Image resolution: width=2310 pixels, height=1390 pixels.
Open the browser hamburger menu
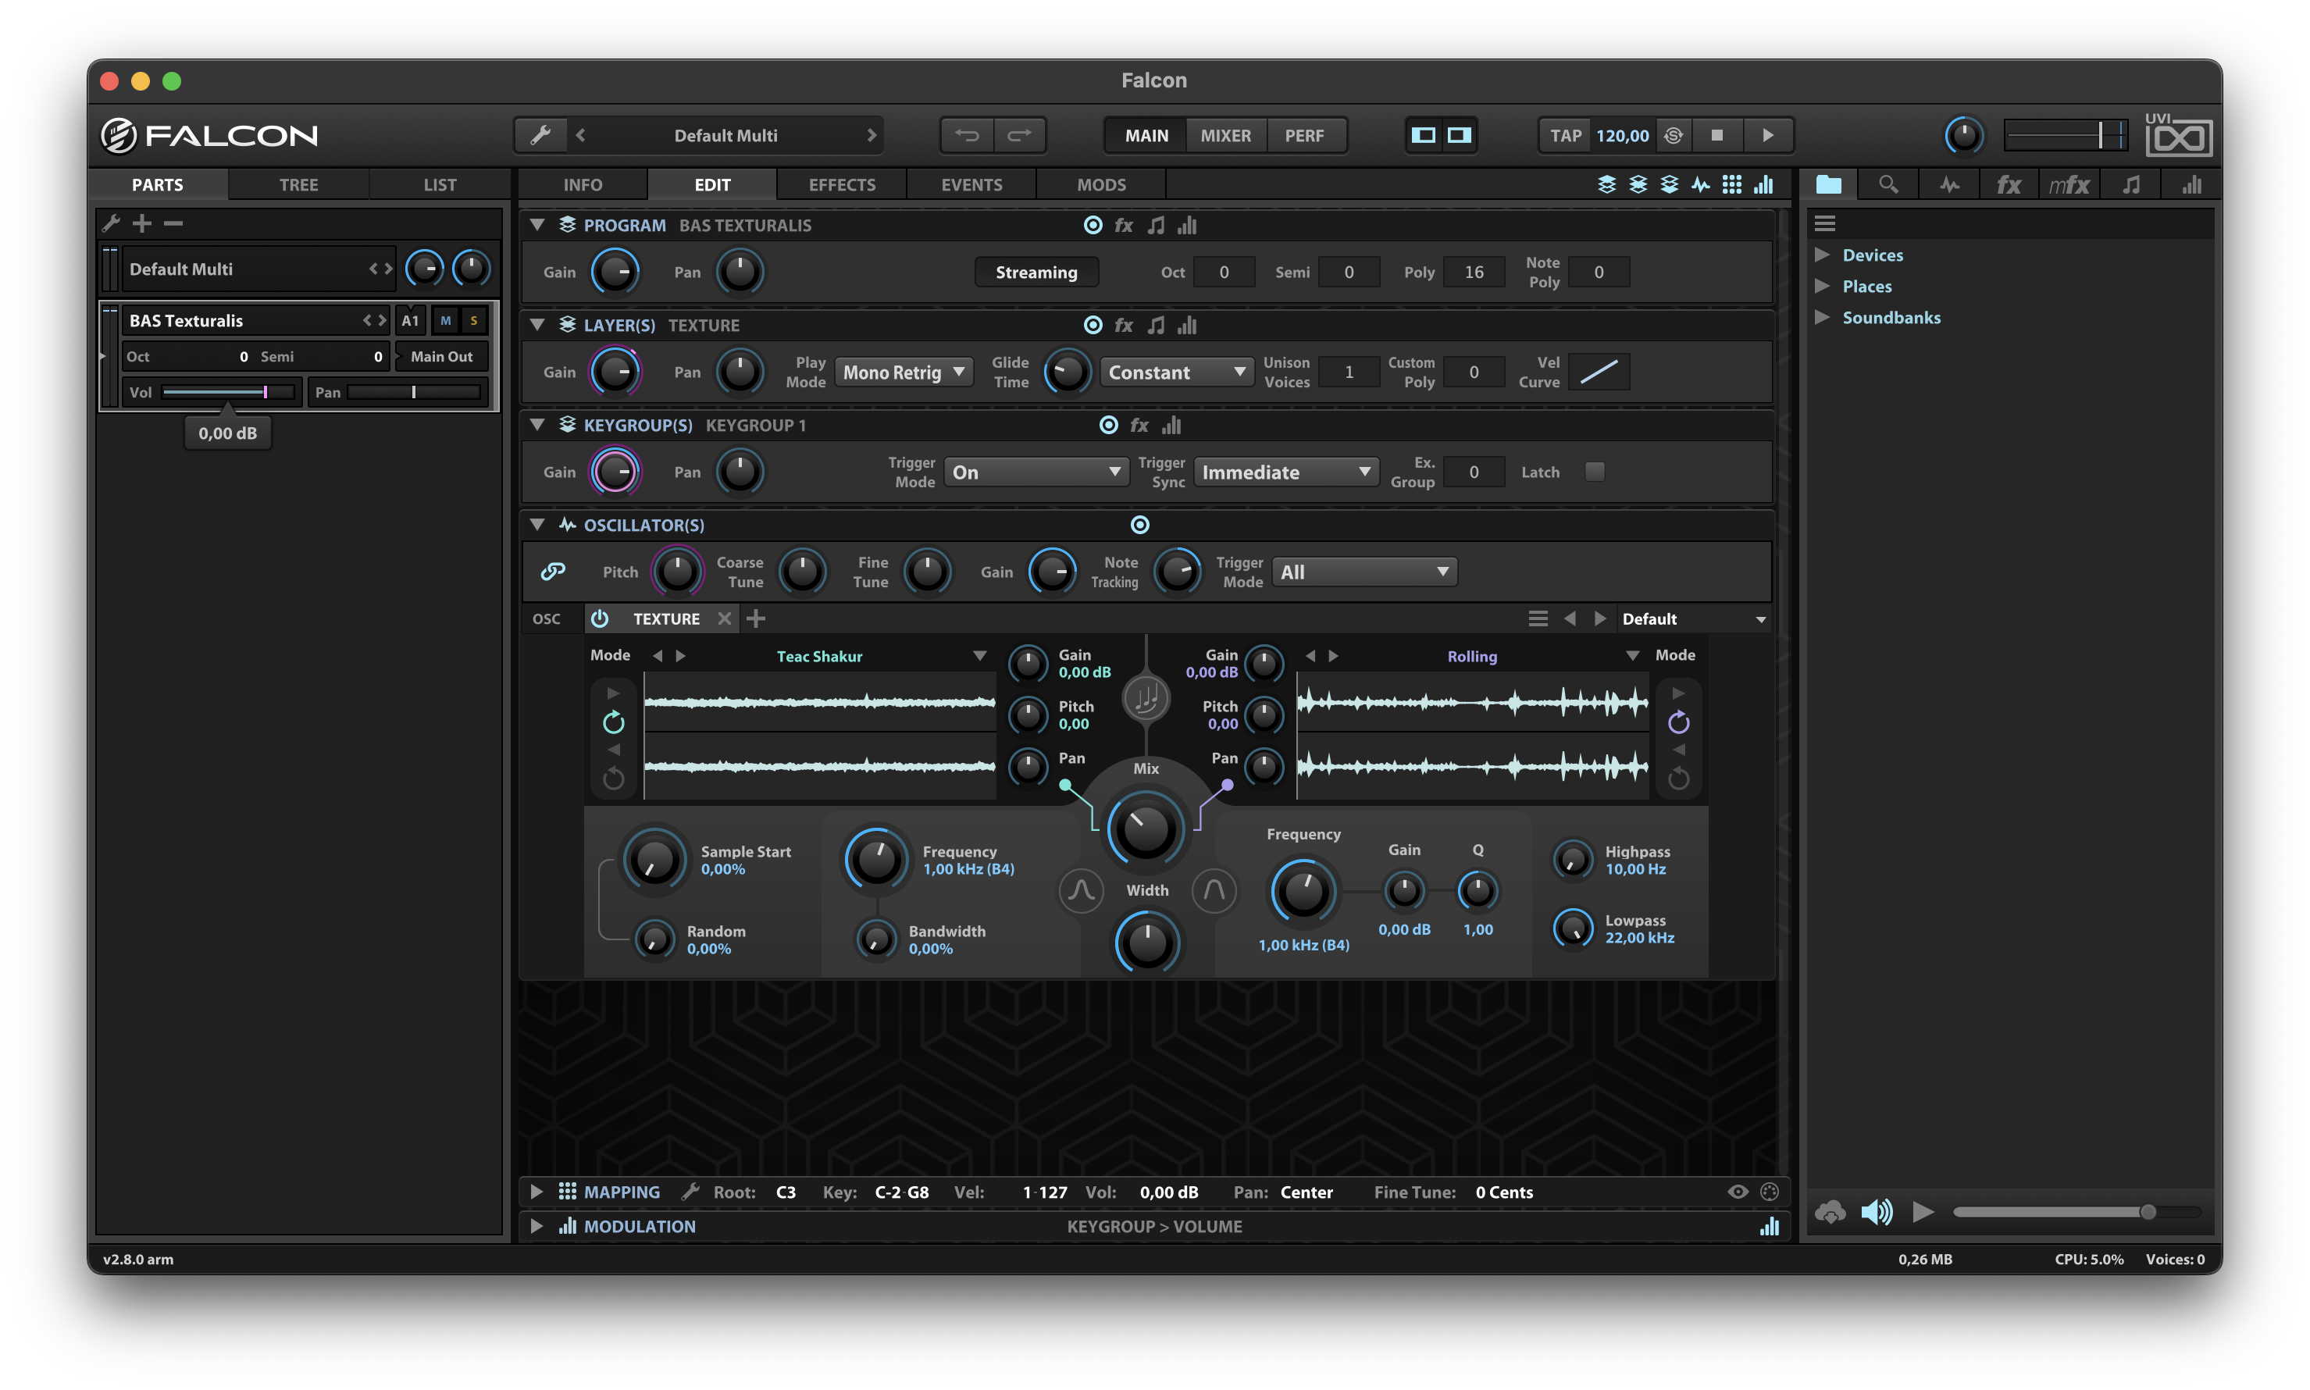pyautogui.click(x=1825, y=223)
